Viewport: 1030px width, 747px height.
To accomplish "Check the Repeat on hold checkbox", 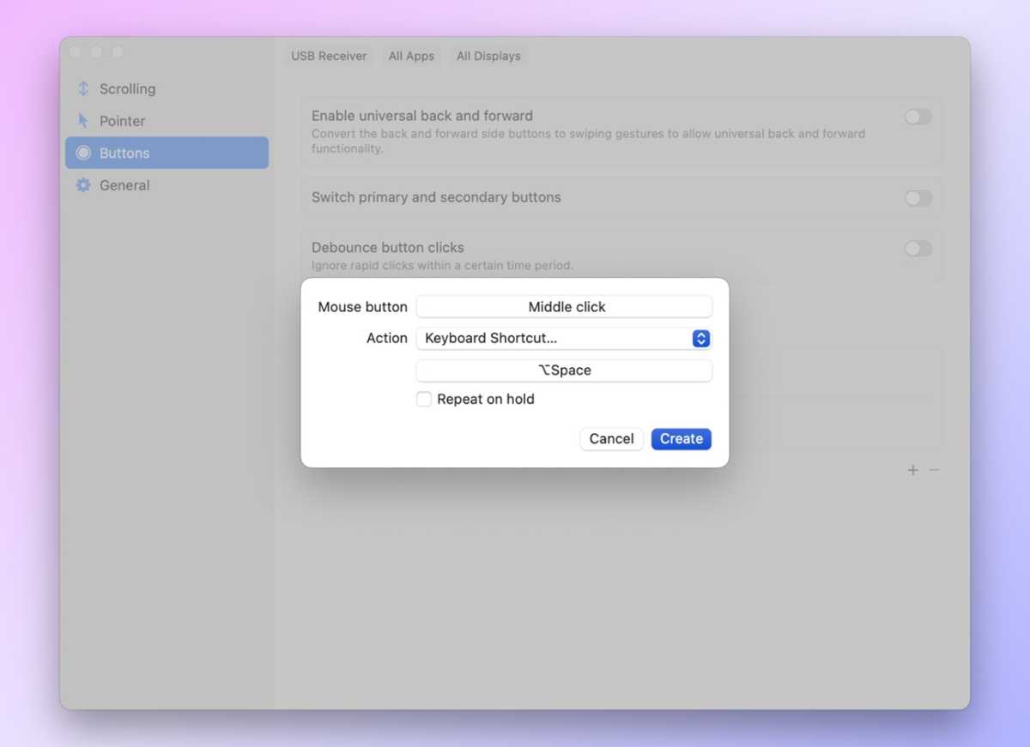I will pyautogui.click(x=423, y=399).
